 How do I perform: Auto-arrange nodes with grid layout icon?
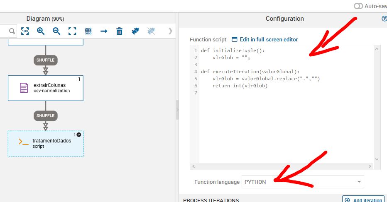click(x=88, y=31)
